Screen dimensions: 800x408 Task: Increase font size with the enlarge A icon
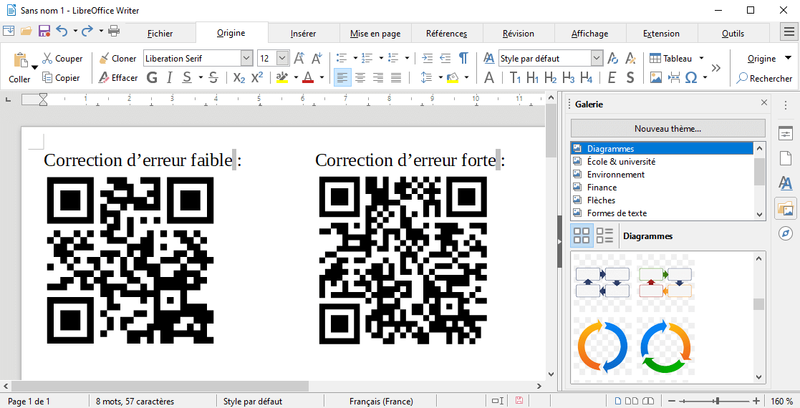coord(300,58)
